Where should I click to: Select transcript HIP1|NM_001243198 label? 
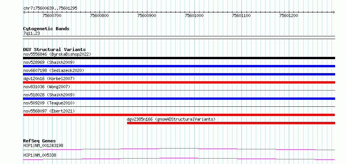(x=43, y=145)
